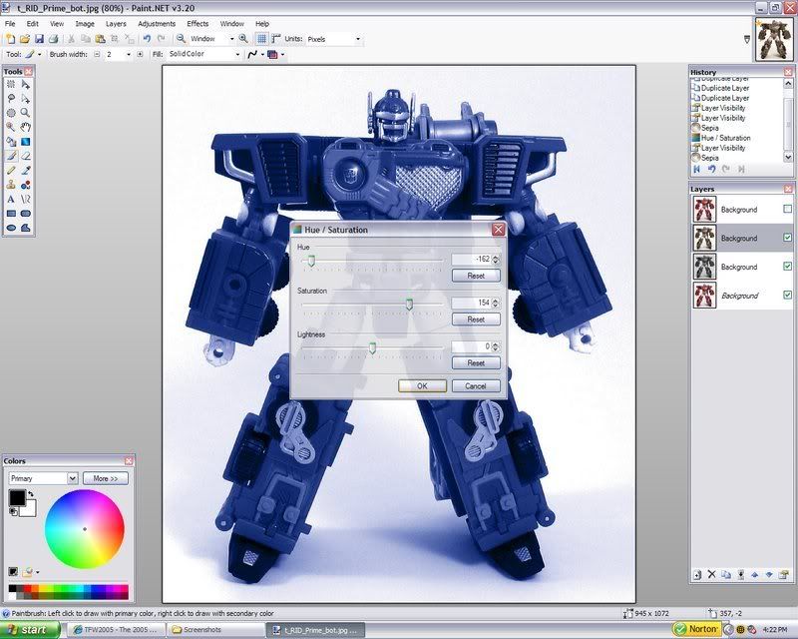Viewport: 798px width, 639px height.
Task: Confirm Hue / Saturation with OK
Action: click(x=422, y=385)
